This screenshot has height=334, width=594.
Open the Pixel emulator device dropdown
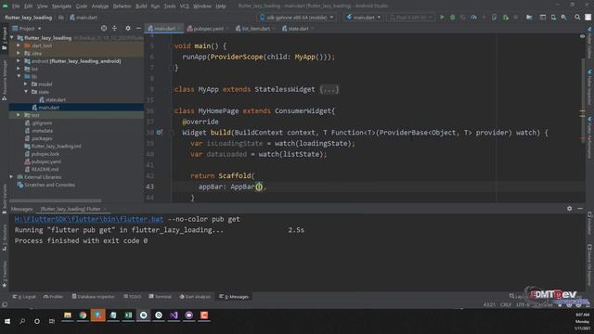pyautogui.click(x=411, y=18)
